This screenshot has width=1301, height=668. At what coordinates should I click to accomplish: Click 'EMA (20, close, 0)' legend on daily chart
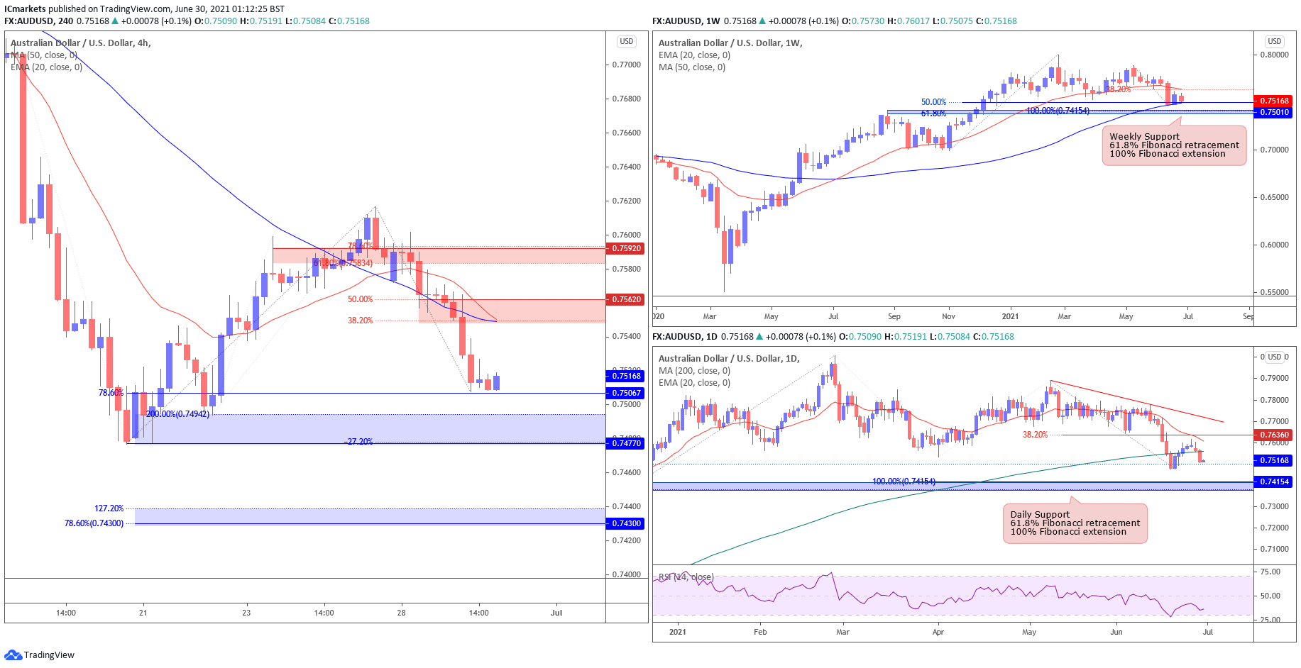click(x=694, y=383)
